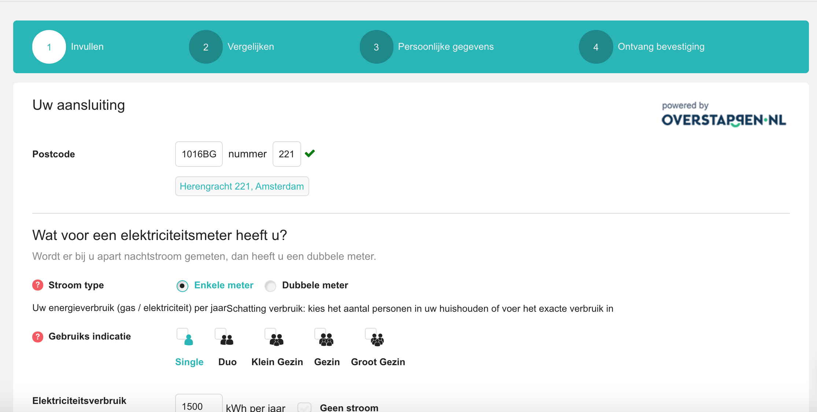Click the Elektriciteitsverbruik label
Image resolution: width=817 pixels, height=412 pixels.
point(79,401)
